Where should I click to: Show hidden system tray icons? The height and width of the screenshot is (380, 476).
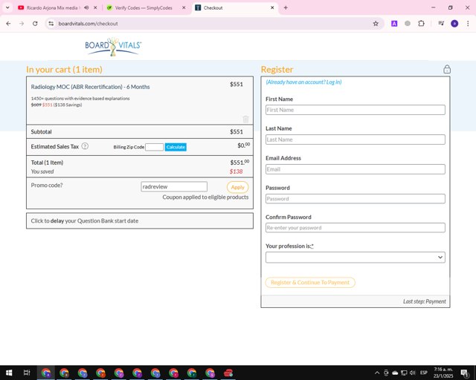click(x=377, y=373)
